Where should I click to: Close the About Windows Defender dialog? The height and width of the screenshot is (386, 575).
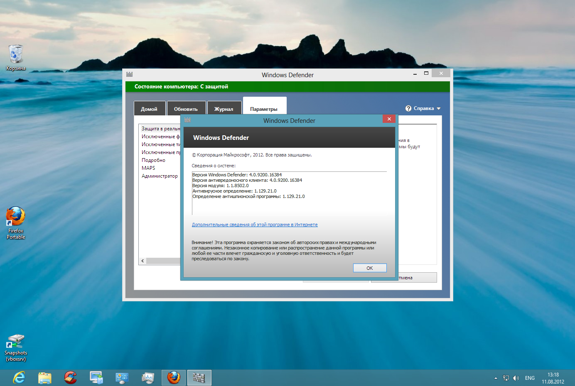click(x=389, y=119)
